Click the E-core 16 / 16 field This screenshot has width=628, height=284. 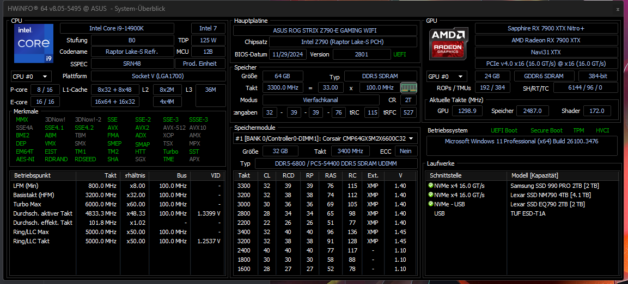pyautogui.click(x=45, y=102)
